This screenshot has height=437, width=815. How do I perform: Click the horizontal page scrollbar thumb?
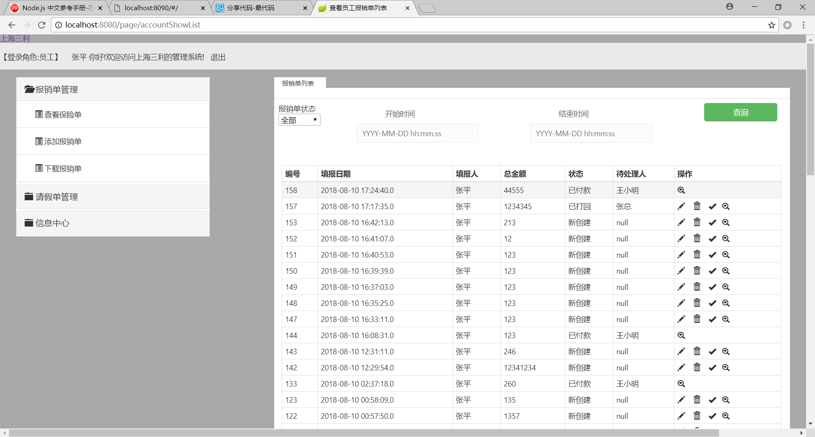coord(364,433)
